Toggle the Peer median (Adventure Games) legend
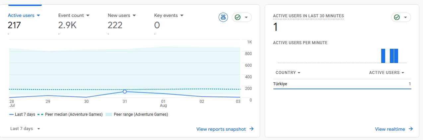This screenshot has height=140, width=423. click(71, 114)
